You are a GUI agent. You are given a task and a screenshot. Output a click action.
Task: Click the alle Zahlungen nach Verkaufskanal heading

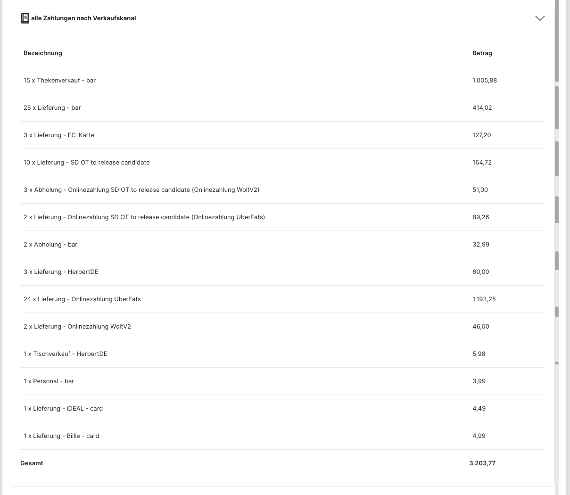tap(83, 18)
